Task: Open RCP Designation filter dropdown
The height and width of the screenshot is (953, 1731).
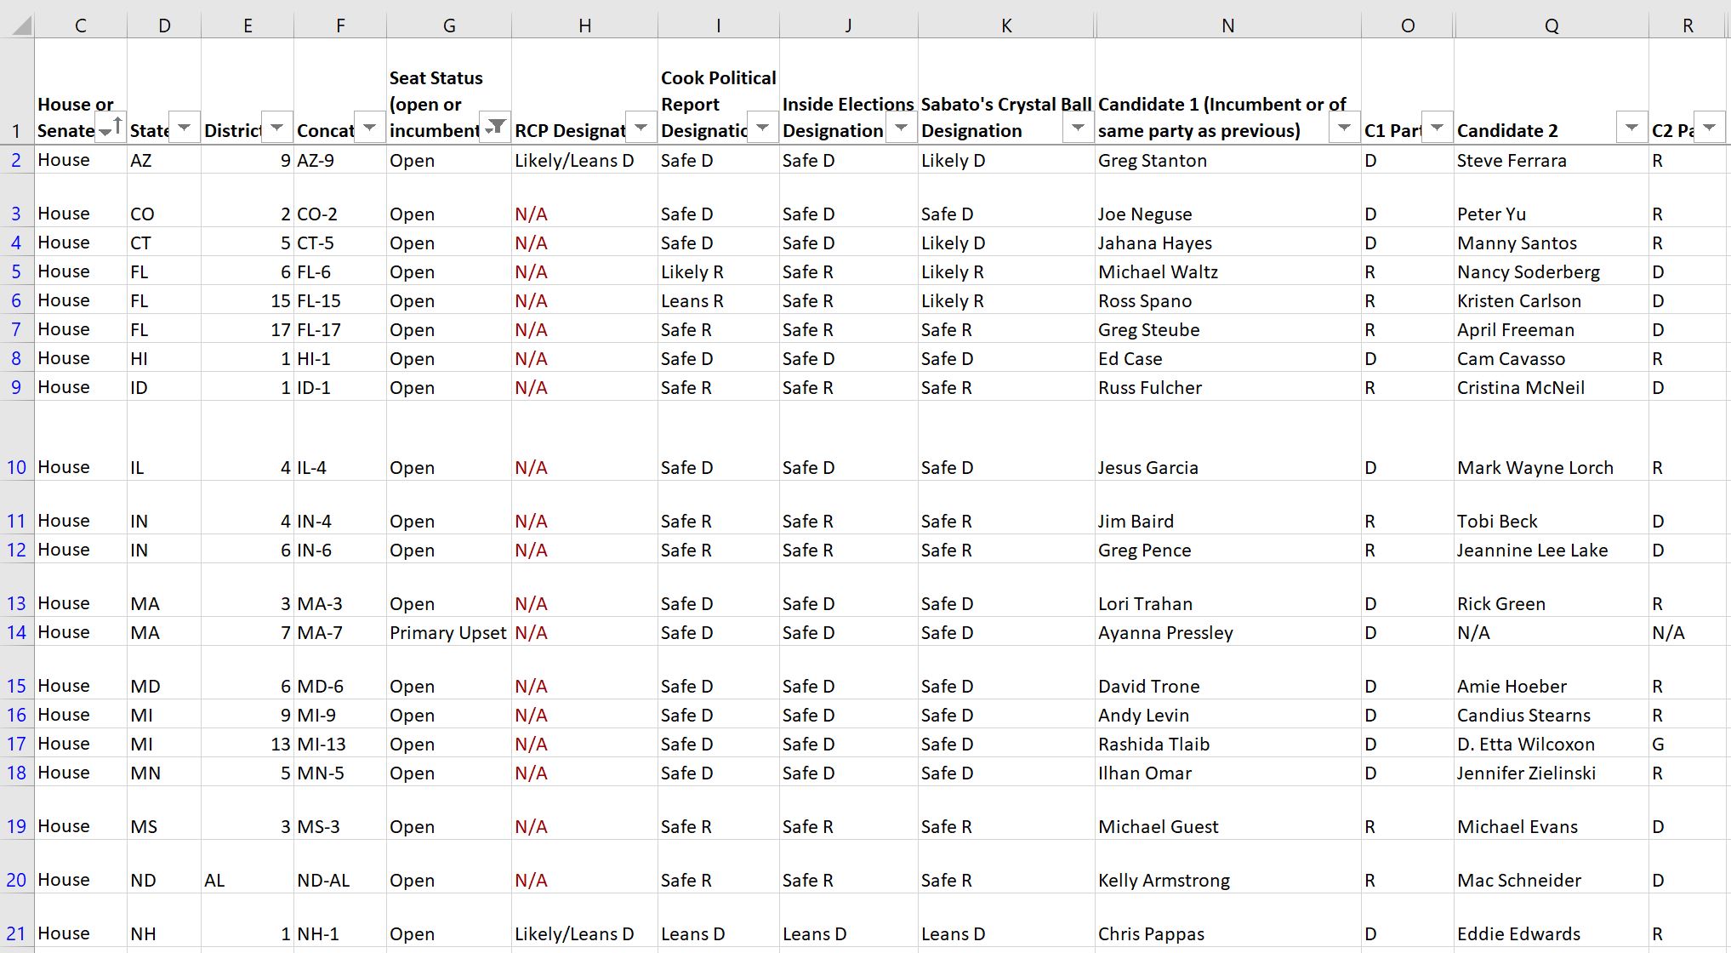Action: tap(641, 128)
